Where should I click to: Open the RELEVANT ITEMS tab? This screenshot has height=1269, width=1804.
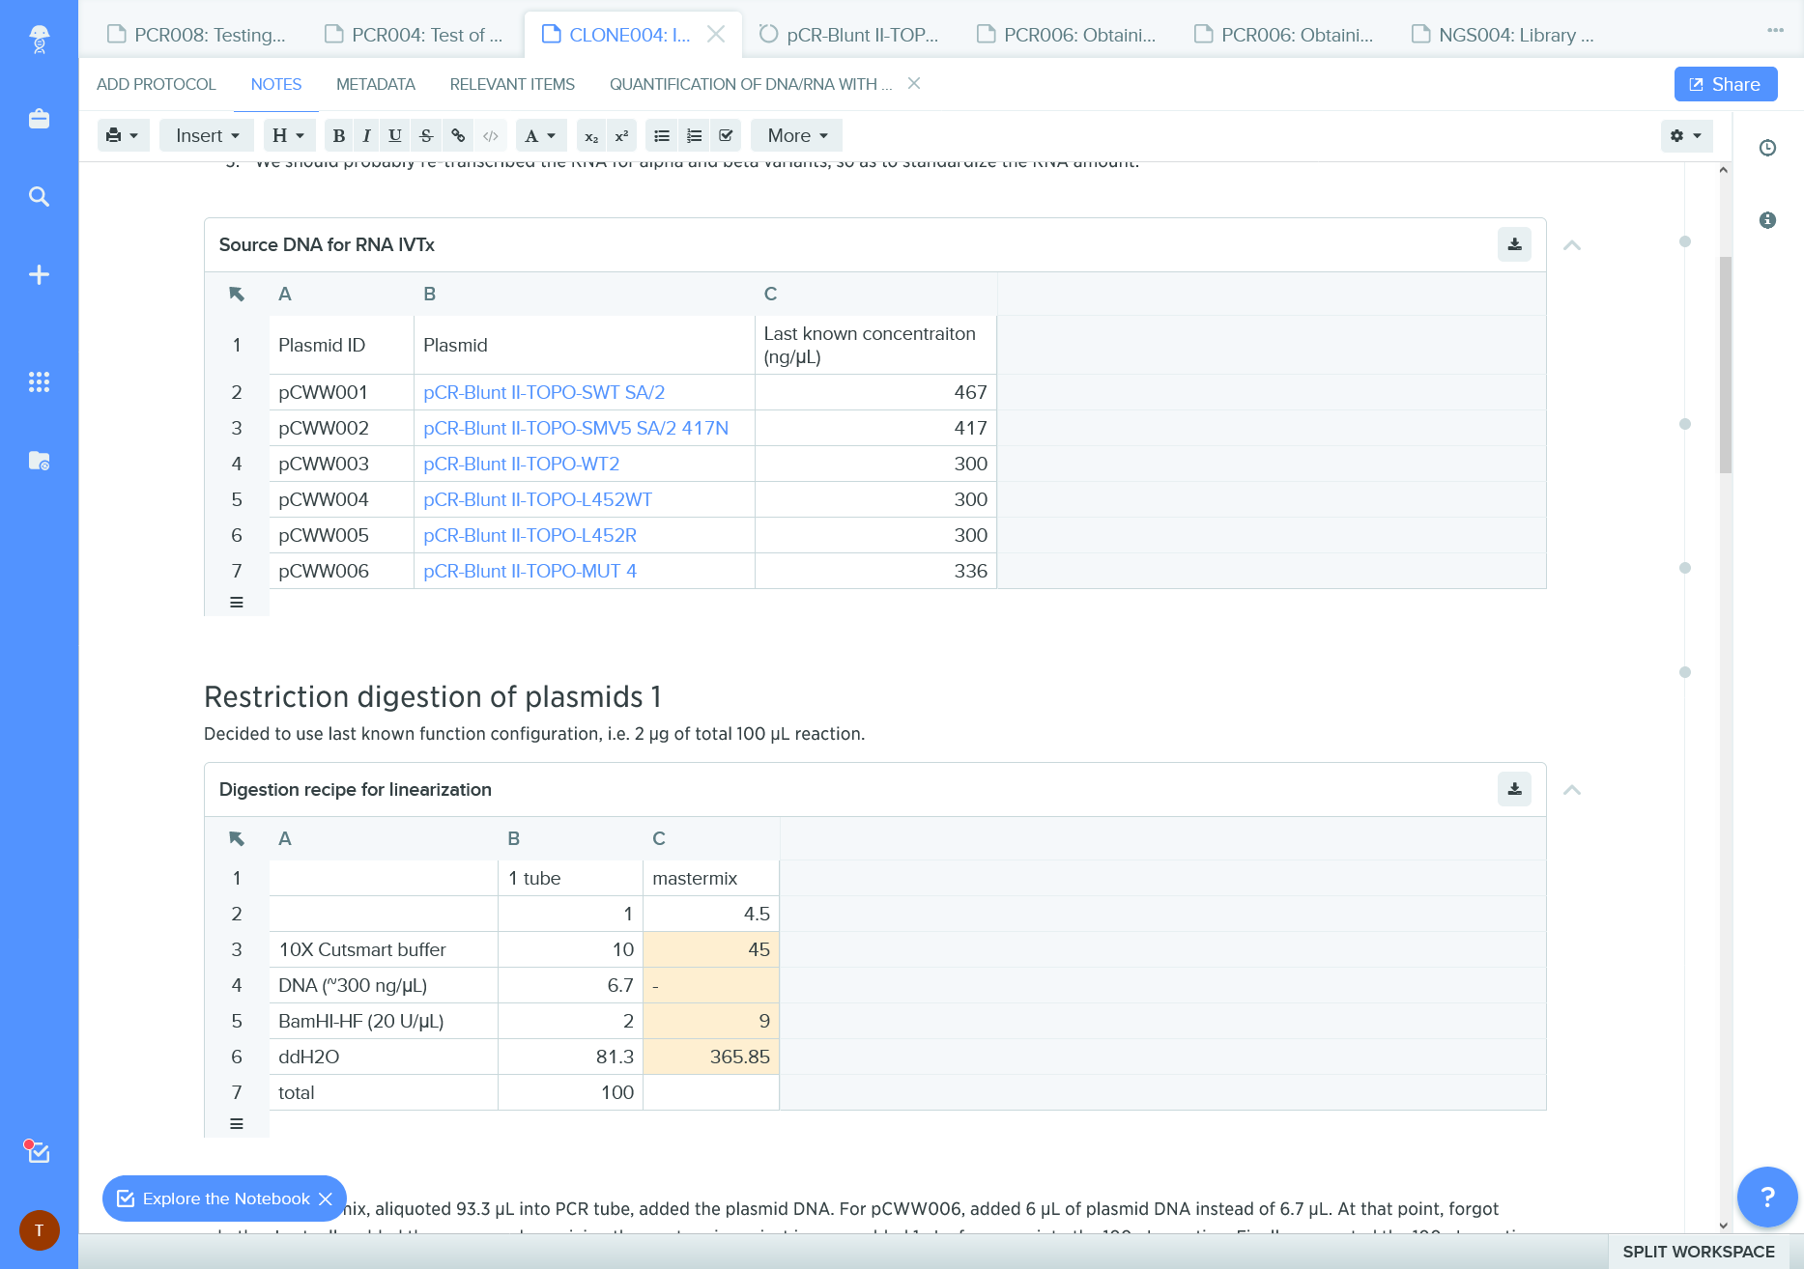click(x=512, y=85)
